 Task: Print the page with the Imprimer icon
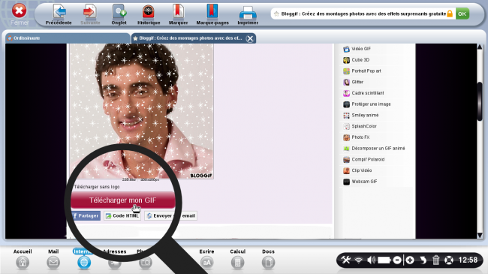[248, 13]
